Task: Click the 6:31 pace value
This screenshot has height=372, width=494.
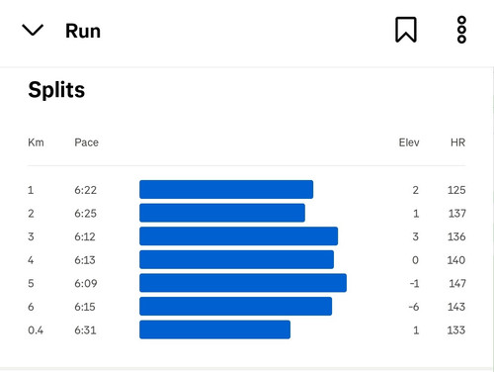Action: pos(85,330)
